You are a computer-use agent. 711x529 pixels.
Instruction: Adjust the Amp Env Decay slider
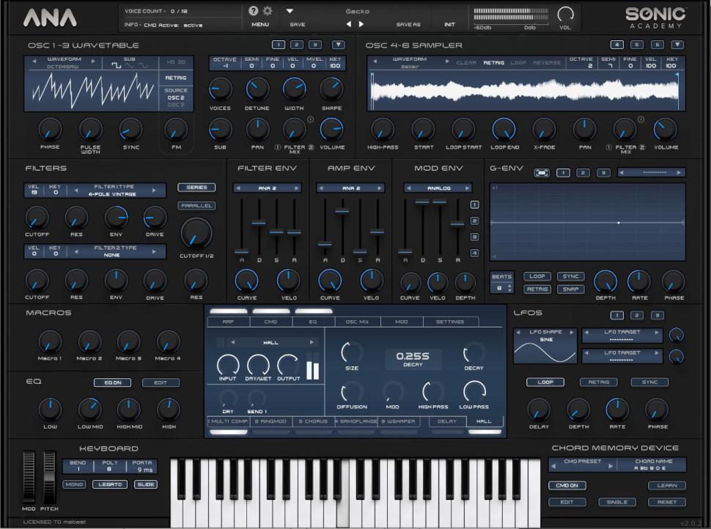point(342,211)
